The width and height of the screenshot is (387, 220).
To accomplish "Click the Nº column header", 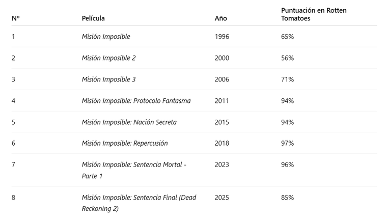I will pos(15,18).
